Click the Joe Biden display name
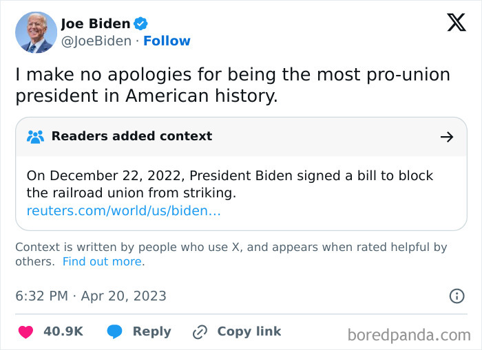This screenshot has height=350, width=482. click(95, 23)
